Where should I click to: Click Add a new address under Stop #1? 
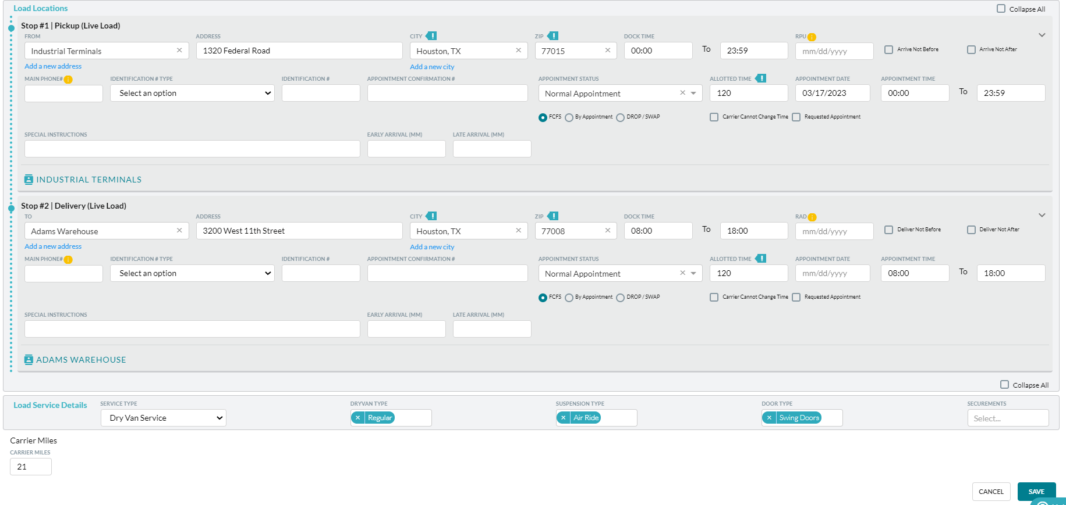53,66
